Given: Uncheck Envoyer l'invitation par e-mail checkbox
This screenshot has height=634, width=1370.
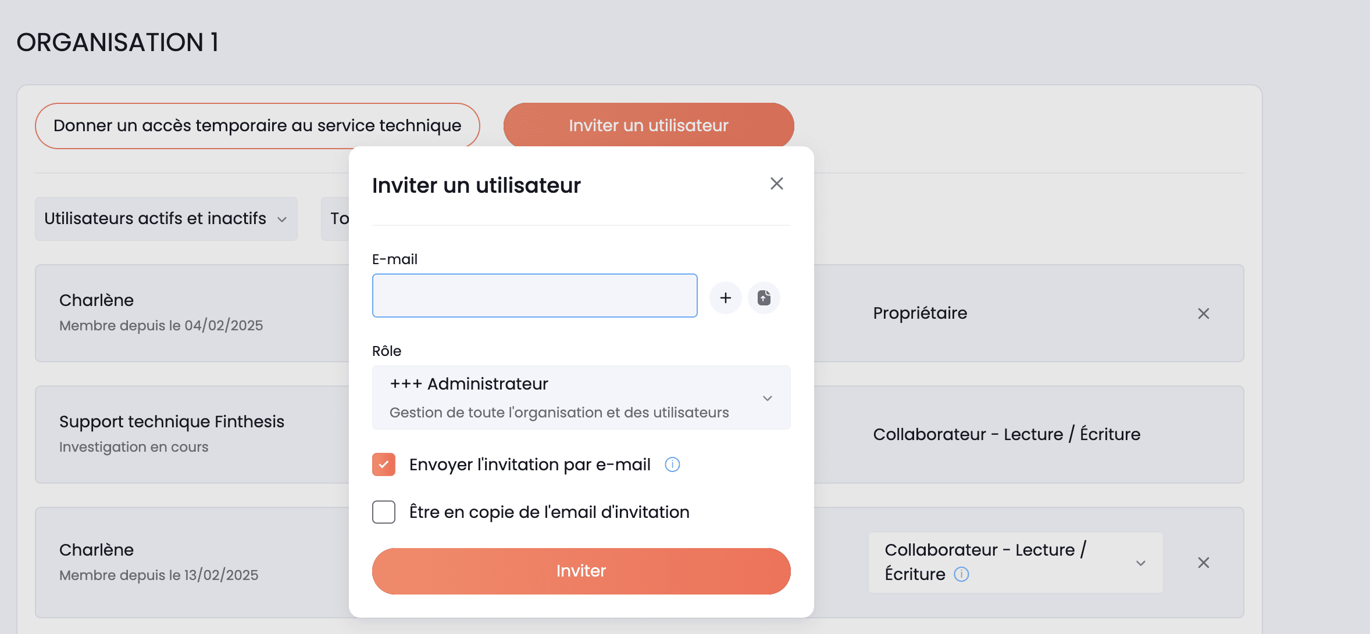Looking at the screenshot, I should click(384, 464).
